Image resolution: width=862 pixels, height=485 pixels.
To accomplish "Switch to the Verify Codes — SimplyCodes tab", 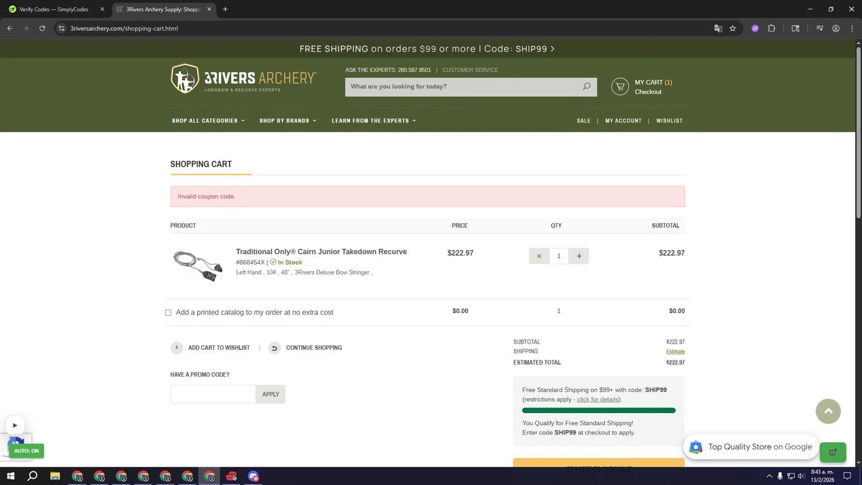I will click(55, 9).
